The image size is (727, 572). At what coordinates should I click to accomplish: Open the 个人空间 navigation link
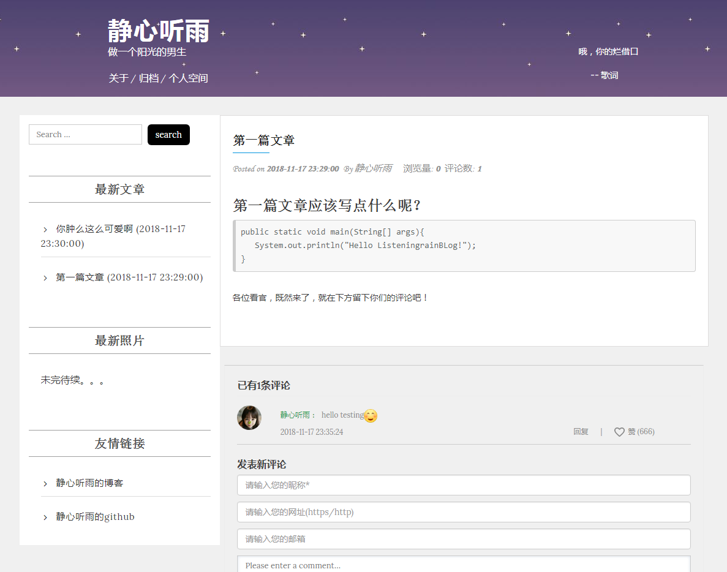(188, 78)
